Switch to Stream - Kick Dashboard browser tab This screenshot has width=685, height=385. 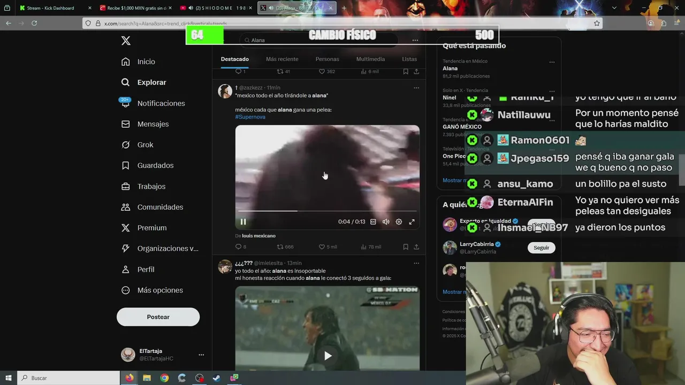(55, 8)
